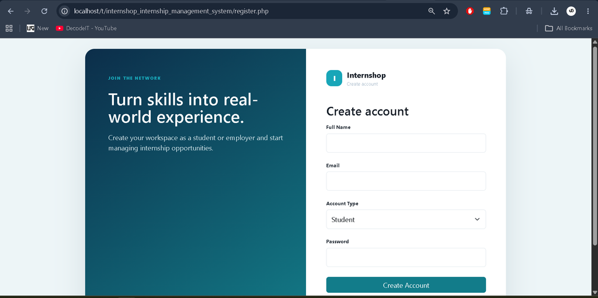Screen dimensions: 598x298
Task: Click the "Create account" heading
Action: (367, 111)
